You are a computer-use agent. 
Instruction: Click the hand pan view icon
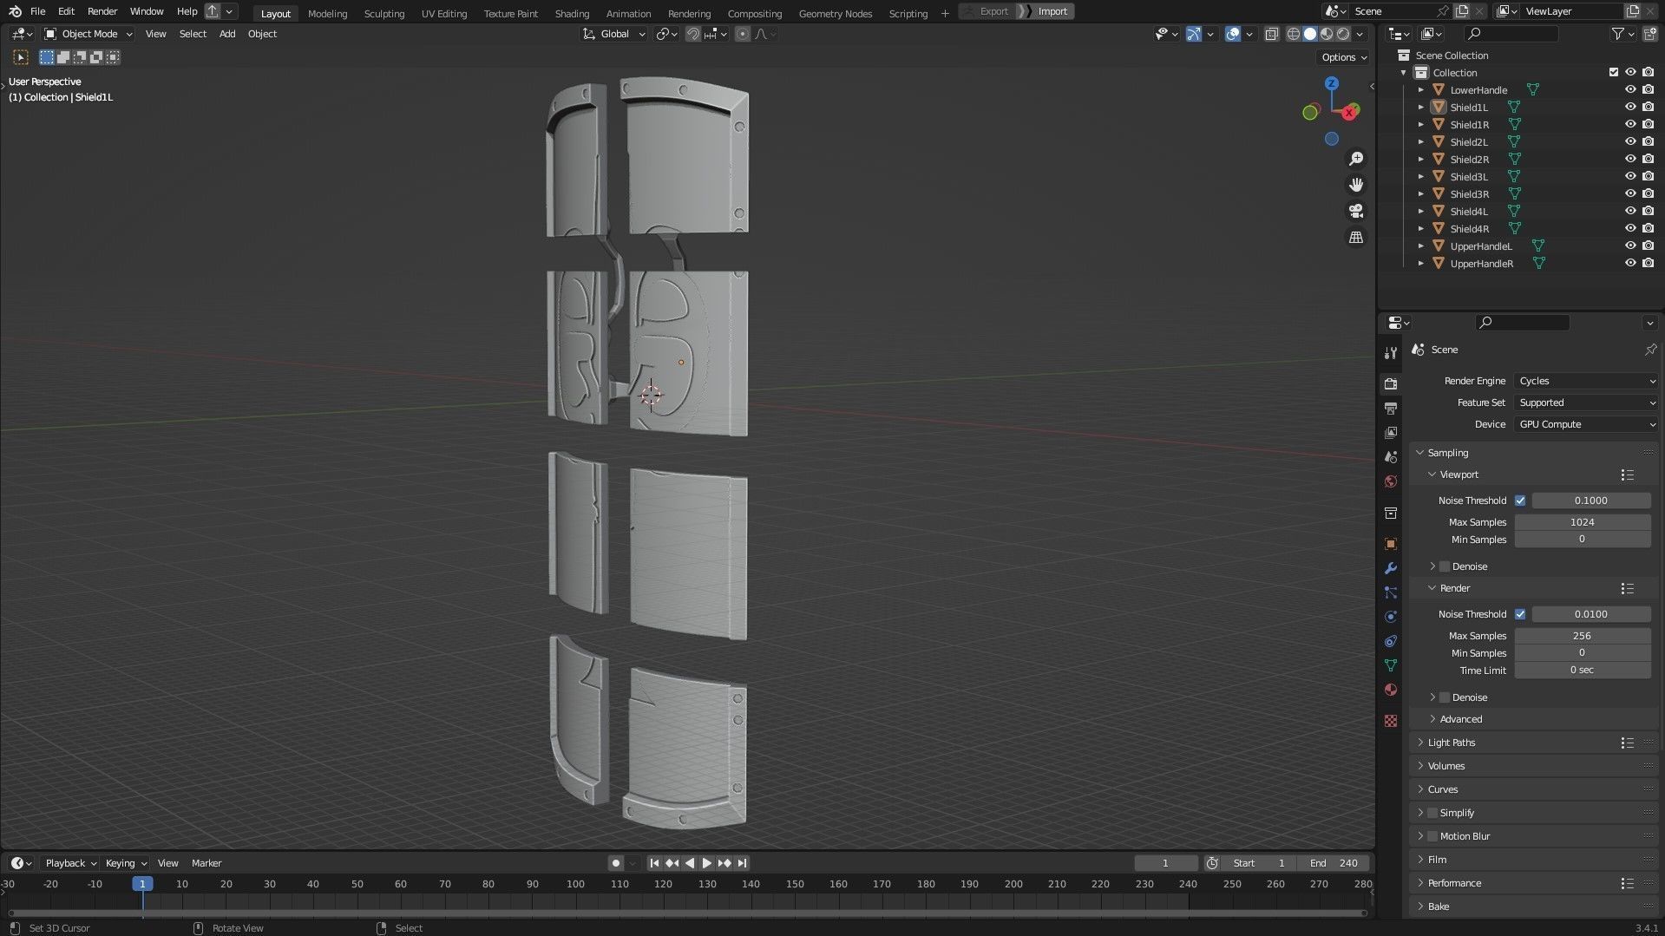click(x=1356, y=185)
